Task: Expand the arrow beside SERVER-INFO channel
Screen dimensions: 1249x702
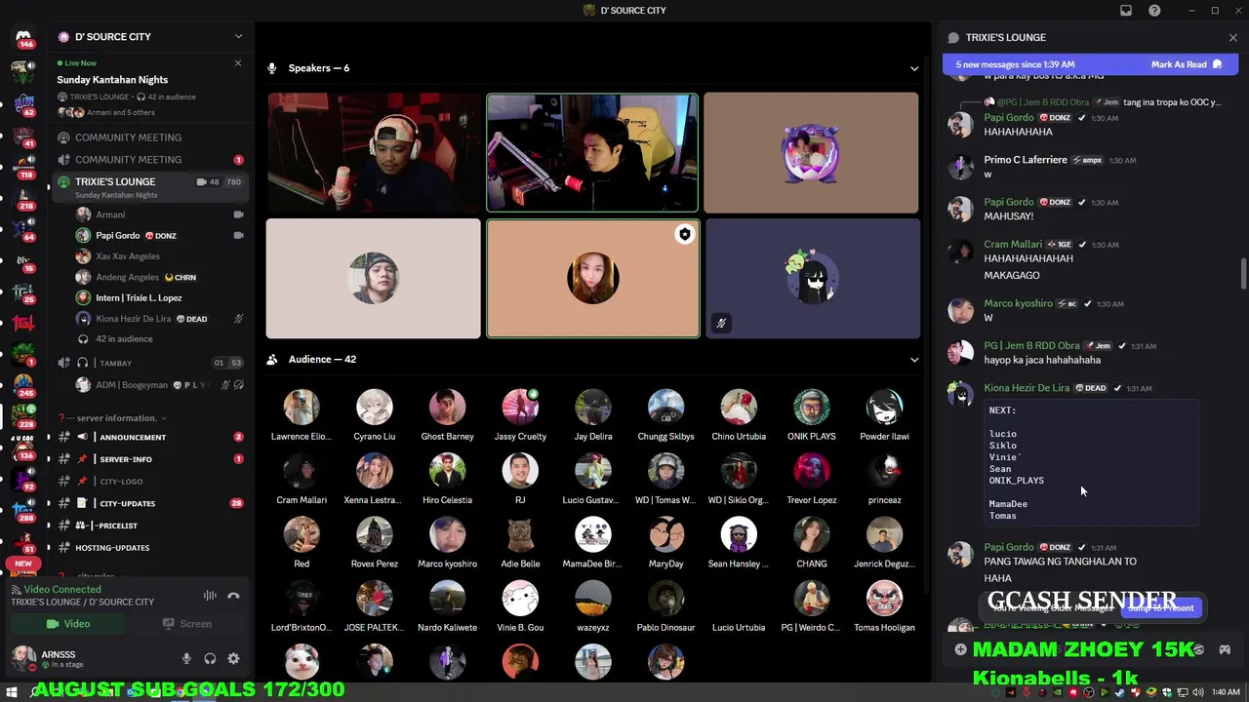Action: [x=49, y=459]
